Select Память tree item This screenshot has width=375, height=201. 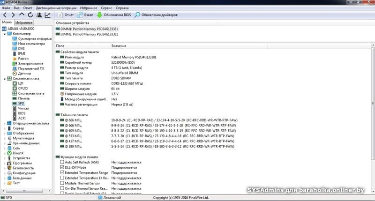(x=21, y=98)
